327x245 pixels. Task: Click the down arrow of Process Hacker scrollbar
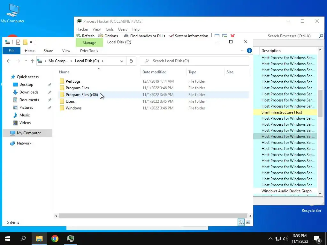(x=320, y=194)
